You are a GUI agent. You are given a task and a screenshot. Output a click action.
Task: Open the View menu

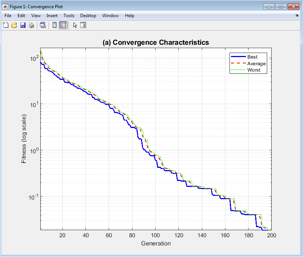(x=36, y=16)
